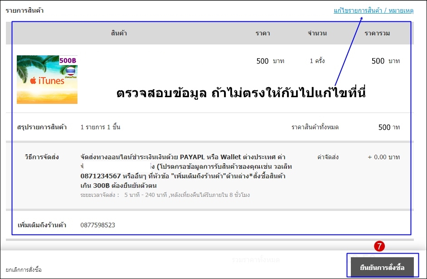427x279 pixels.
Task: Click the quantity value 1 ครั้ง
Action: [317, 61]
